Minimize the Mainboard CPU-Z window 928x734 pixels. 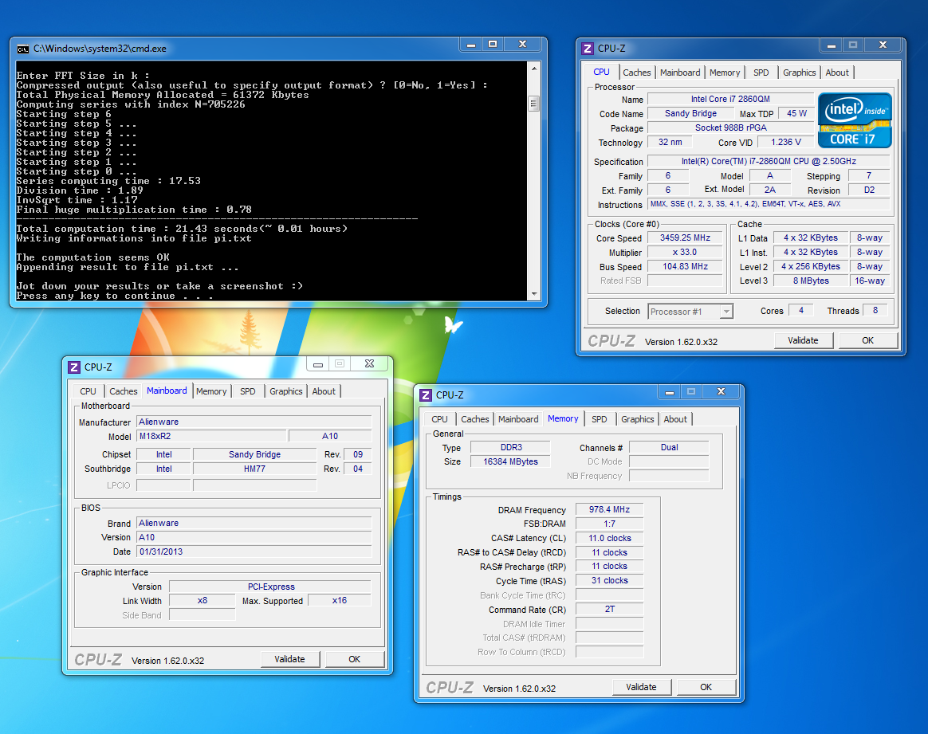pos(318,363)
